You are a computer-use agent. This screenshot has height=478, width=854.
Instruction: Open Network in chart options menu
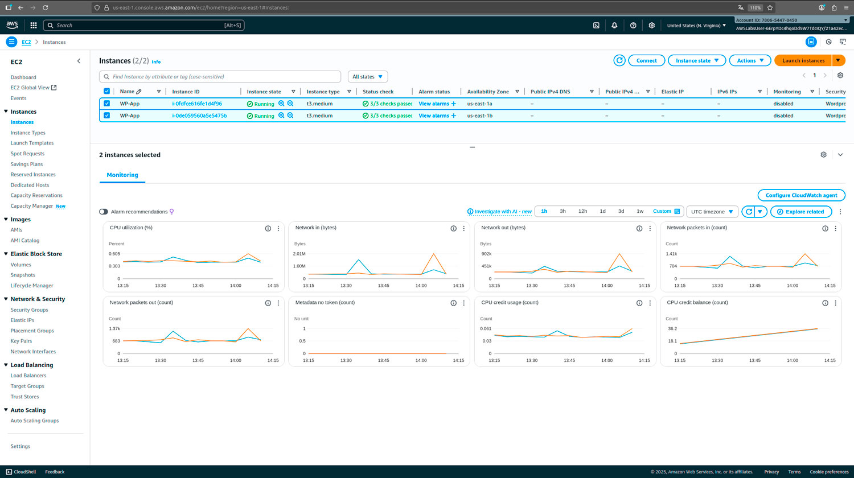464,228
